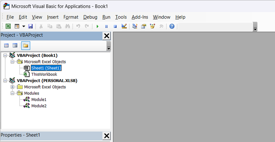Select PERSONAL.XLSB Microsoft Excel Objects label

[x=45, y=87]
